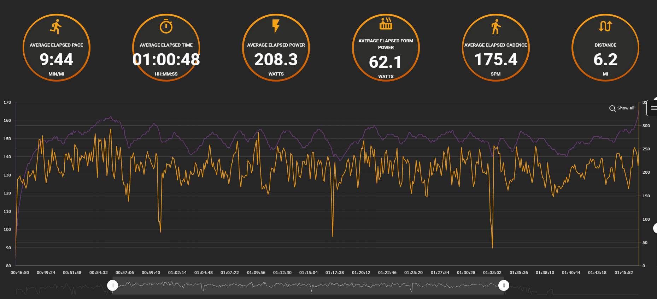Image resolution: width=657 pixels, height=299 pixels.
Task: Open the chart hamburger menu
Action: 653,108
